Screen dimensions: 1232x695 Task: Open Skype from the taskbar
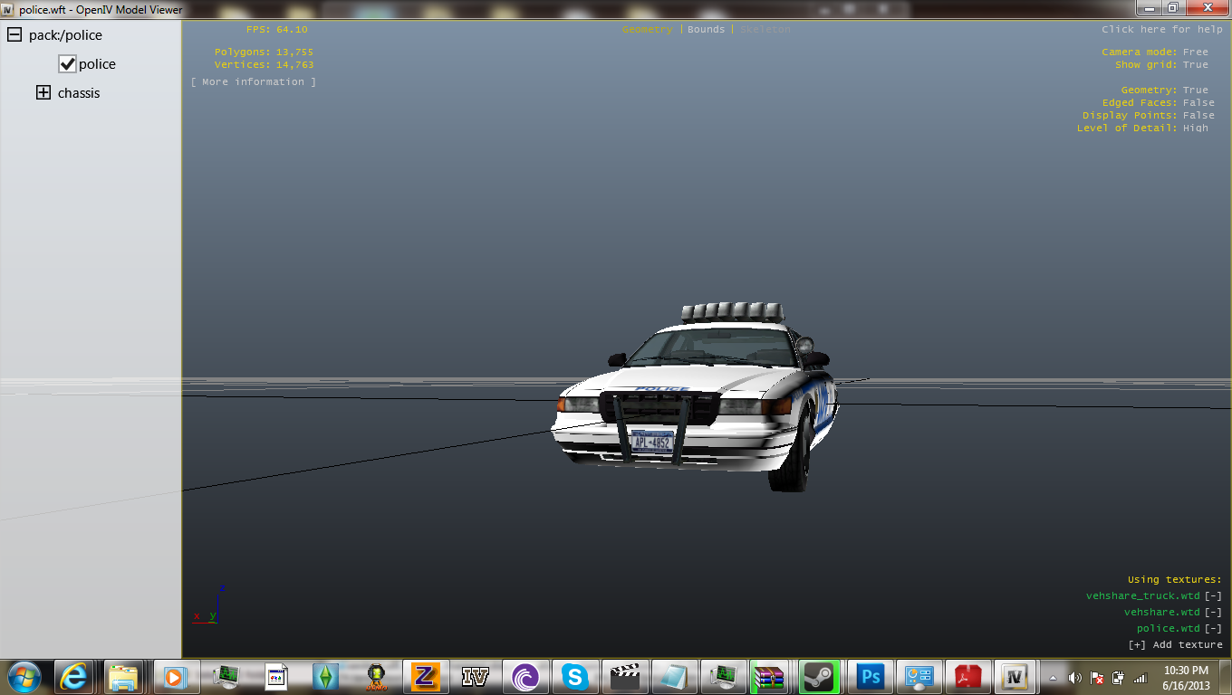click(x=574, y=676)
